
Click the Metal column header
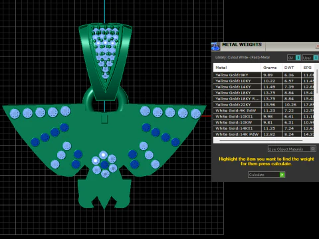point(237,68)
